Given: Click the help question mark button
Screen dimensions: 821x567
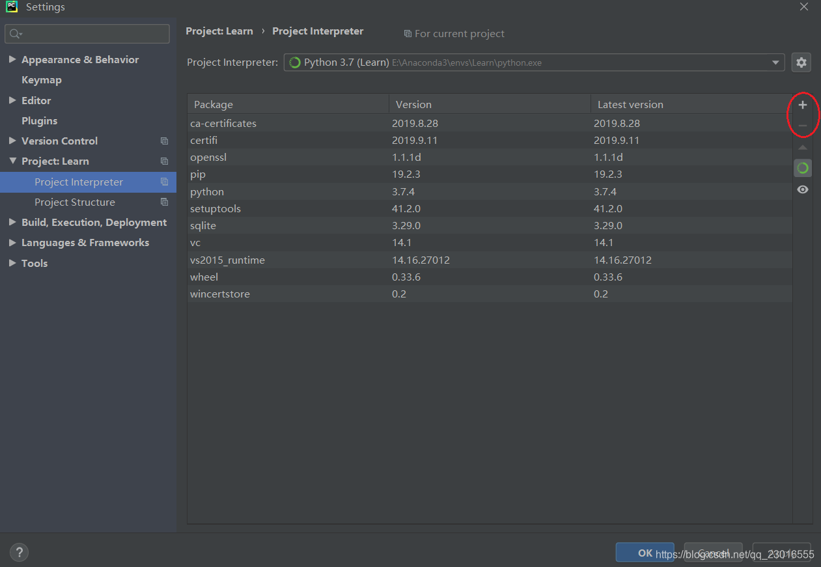Looking at the screenshot, I should tap(19, 553).
